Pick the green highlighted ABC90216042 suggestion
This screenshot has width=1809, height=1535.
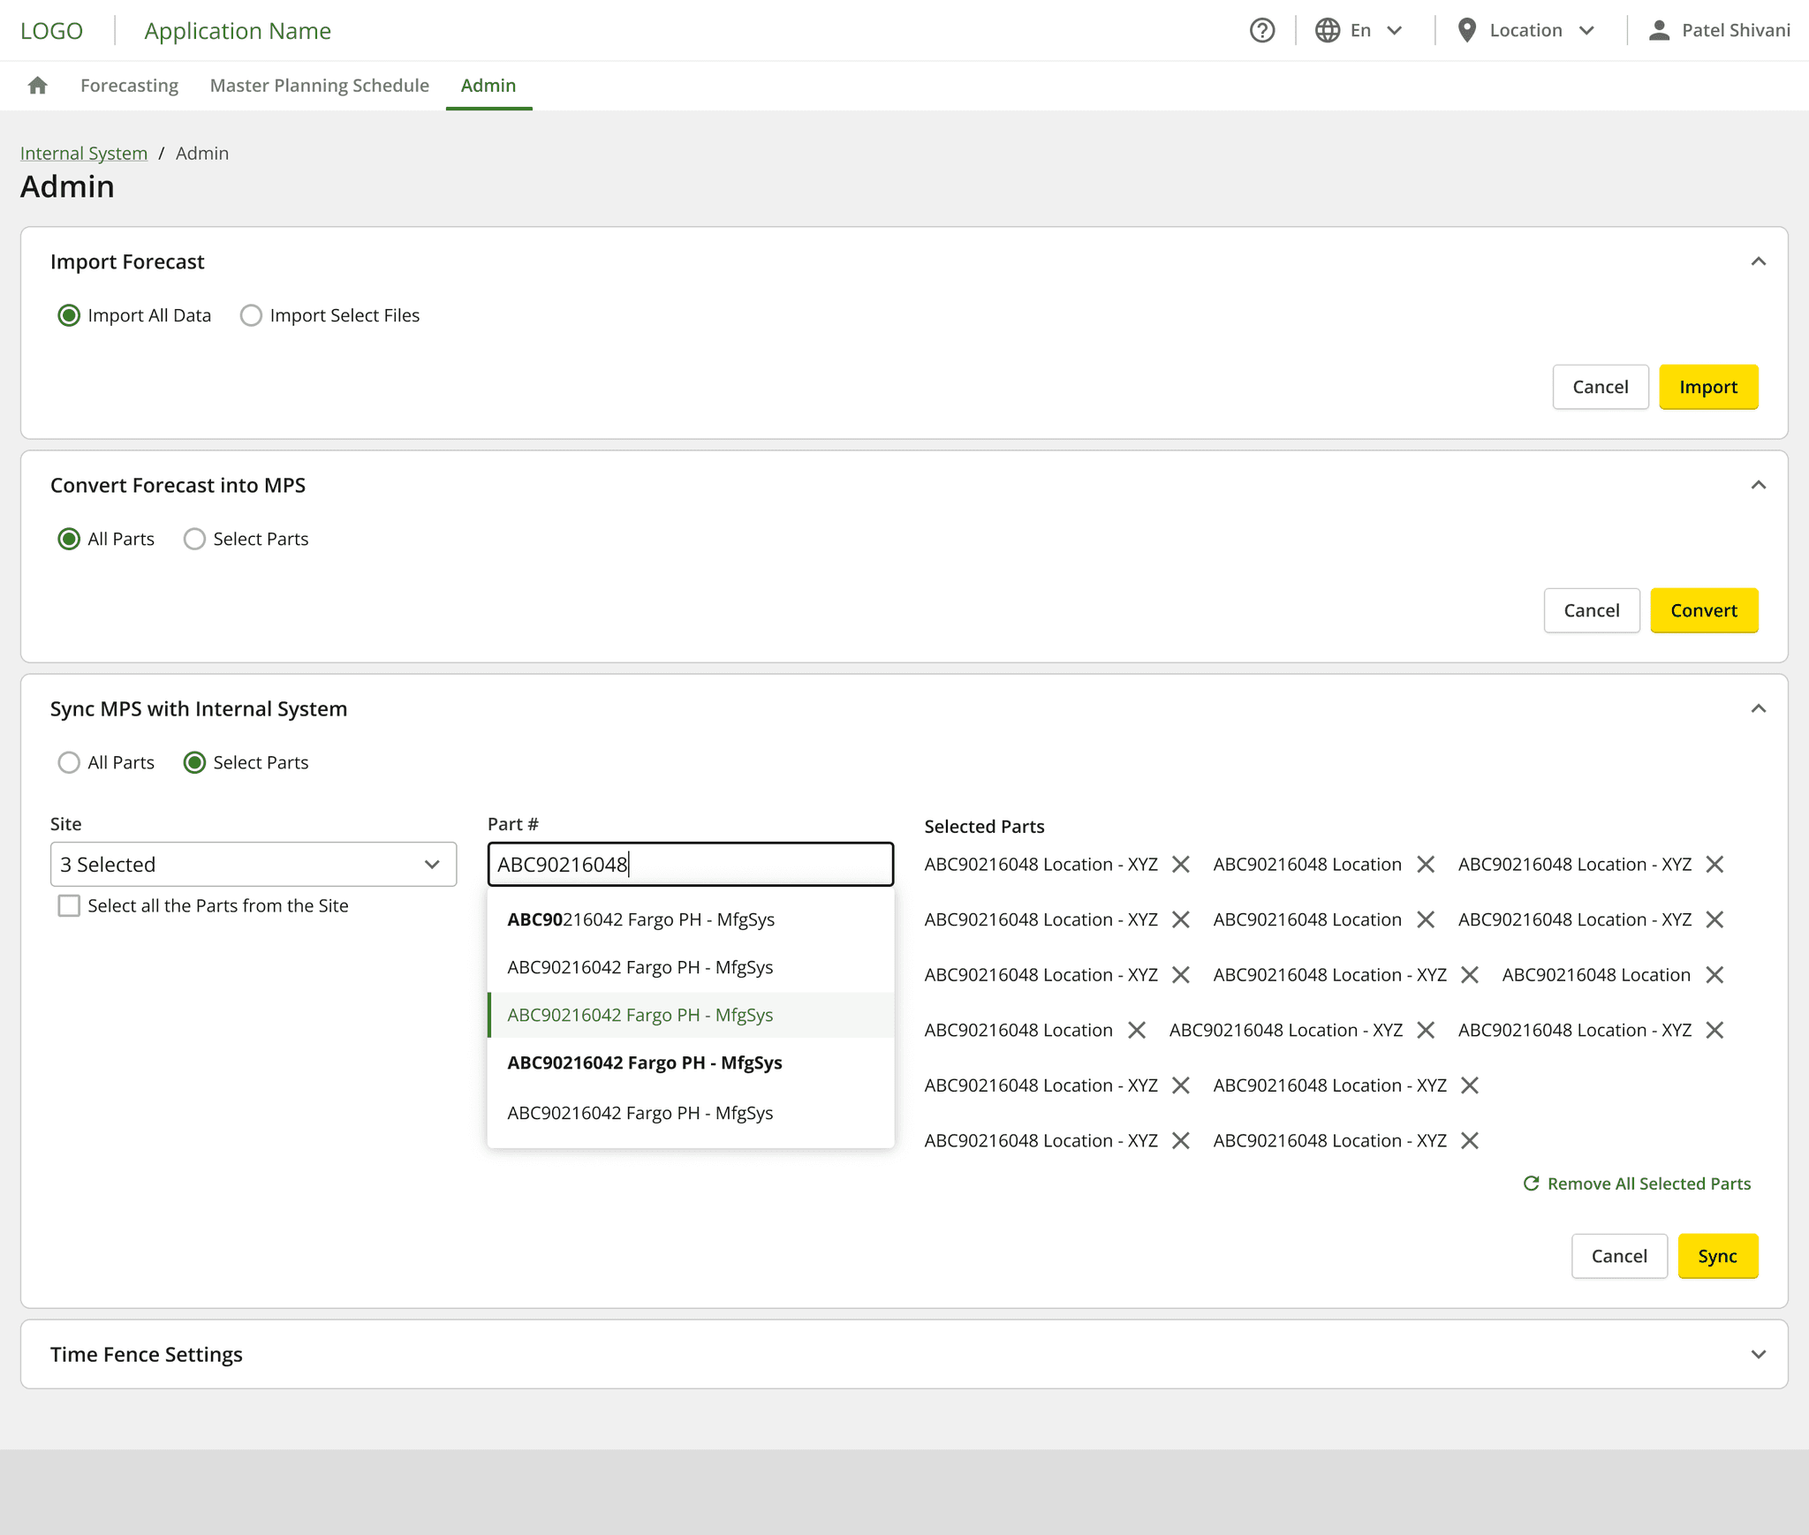pyautogui.click(x=640, y=1015)
